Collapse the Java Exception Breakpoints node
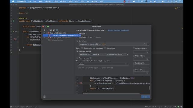 44,38
